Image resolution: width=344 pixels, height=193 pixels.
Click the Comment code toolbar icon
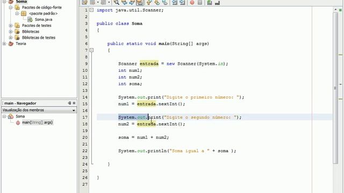210,2
